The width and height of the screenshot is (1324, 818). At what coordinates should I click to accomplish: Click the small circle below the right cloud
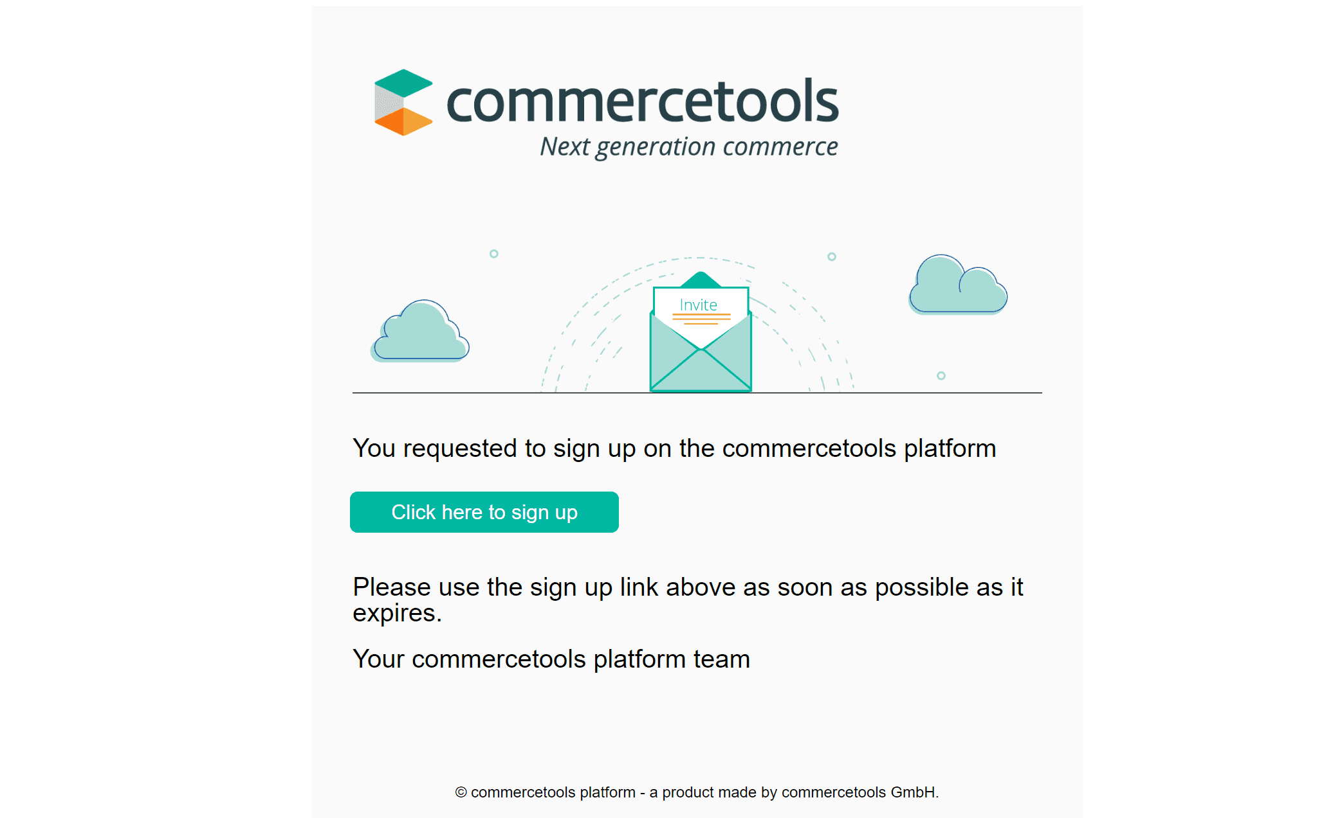coord(941,375)
